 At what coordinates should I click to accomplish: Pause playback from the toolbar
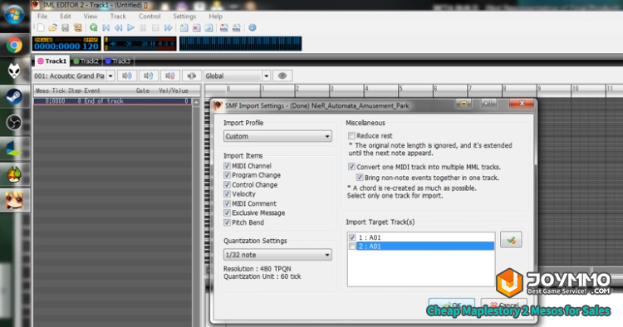pos(143,27)
